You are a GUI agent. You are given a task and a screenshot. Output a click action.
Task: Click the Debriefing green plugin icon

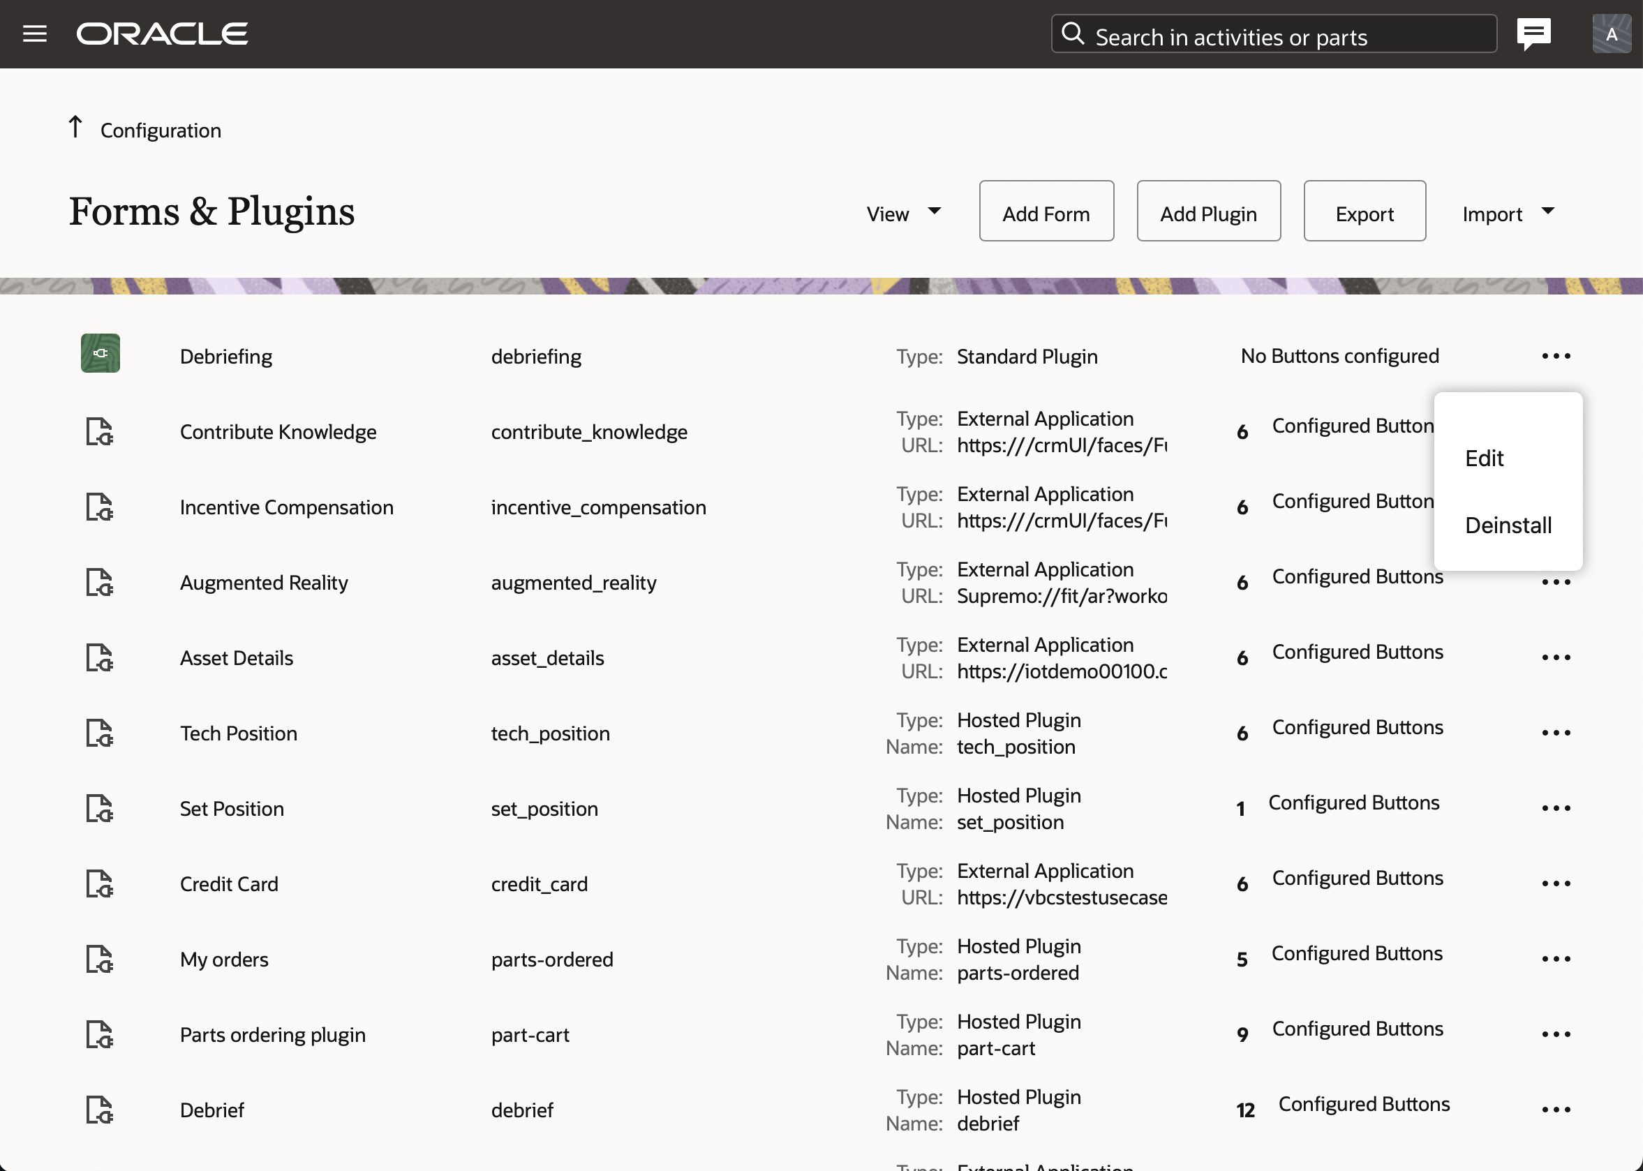pyautogui.click(x=101, y=353)
